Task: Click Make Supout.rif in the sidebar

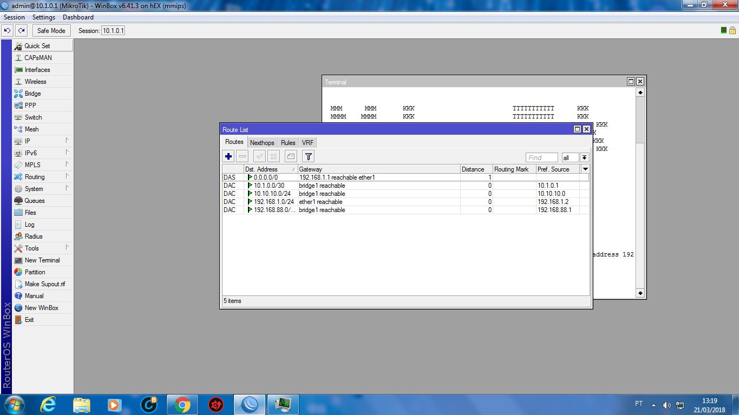Action: pyautogui.click(x=43, y=284)
